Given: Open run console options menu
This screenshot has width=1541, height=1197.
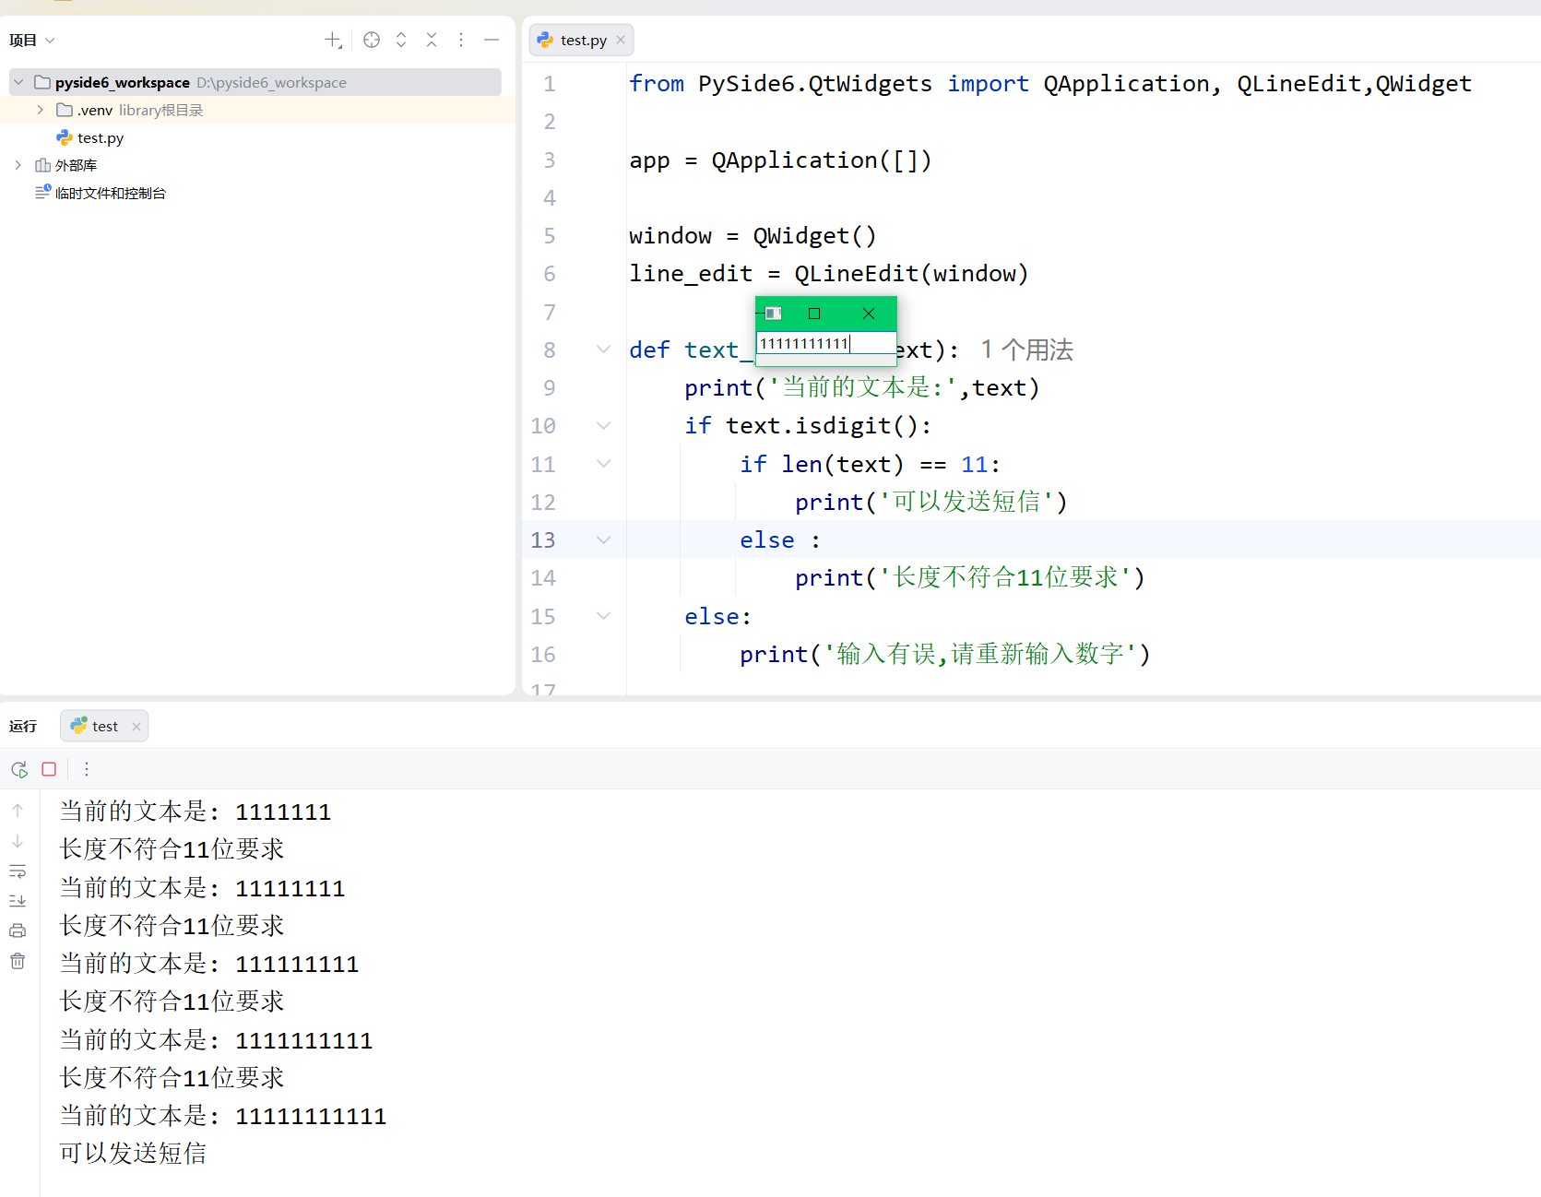Looking at the screenshot, I should [x=86, y=769].
